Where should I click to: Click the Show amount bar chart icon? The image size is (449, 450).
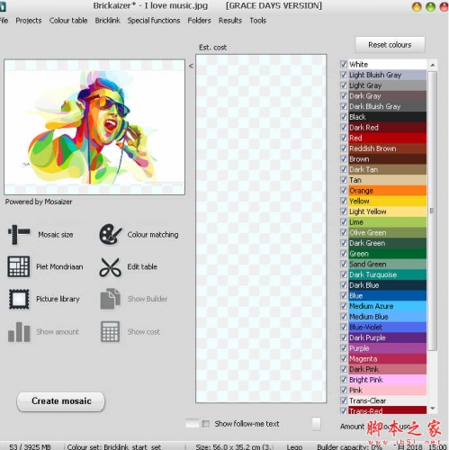(19, 332)
